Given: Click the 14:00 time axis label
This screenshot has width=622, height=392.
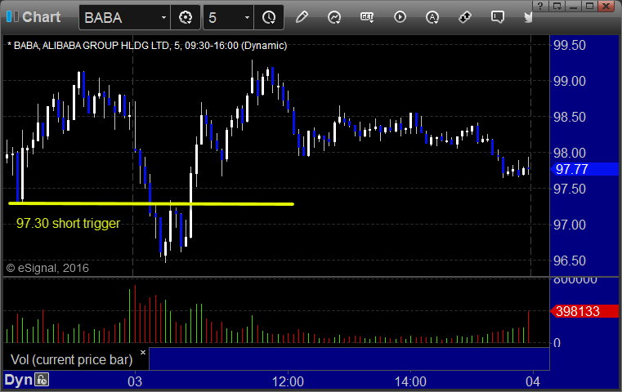Looking at the screenshot, I should (x=410, y=381).
